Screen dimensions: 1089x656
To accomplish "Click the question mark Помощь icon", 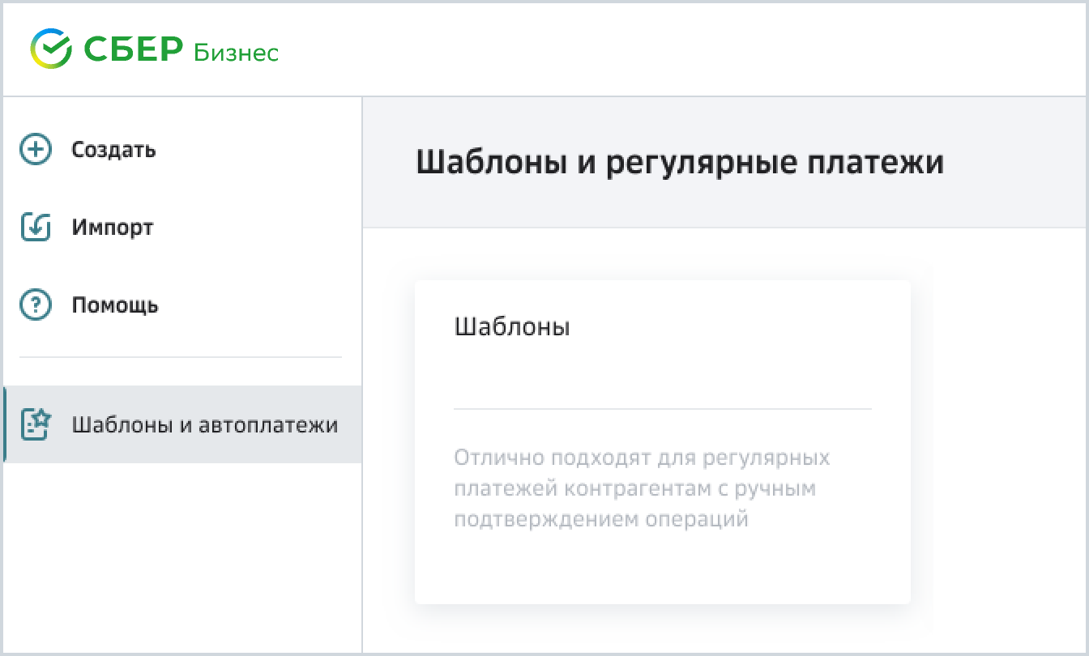I will pos(36,305).
